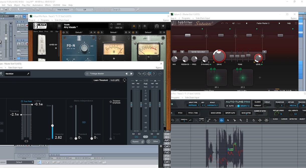Rename the Maximizer preset with the pencil icon
The image size is (306, 168).
28,74
